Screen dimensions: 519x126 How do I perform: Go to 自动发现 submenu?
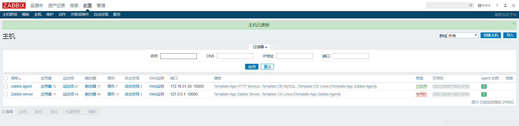(x=101, y=14)
